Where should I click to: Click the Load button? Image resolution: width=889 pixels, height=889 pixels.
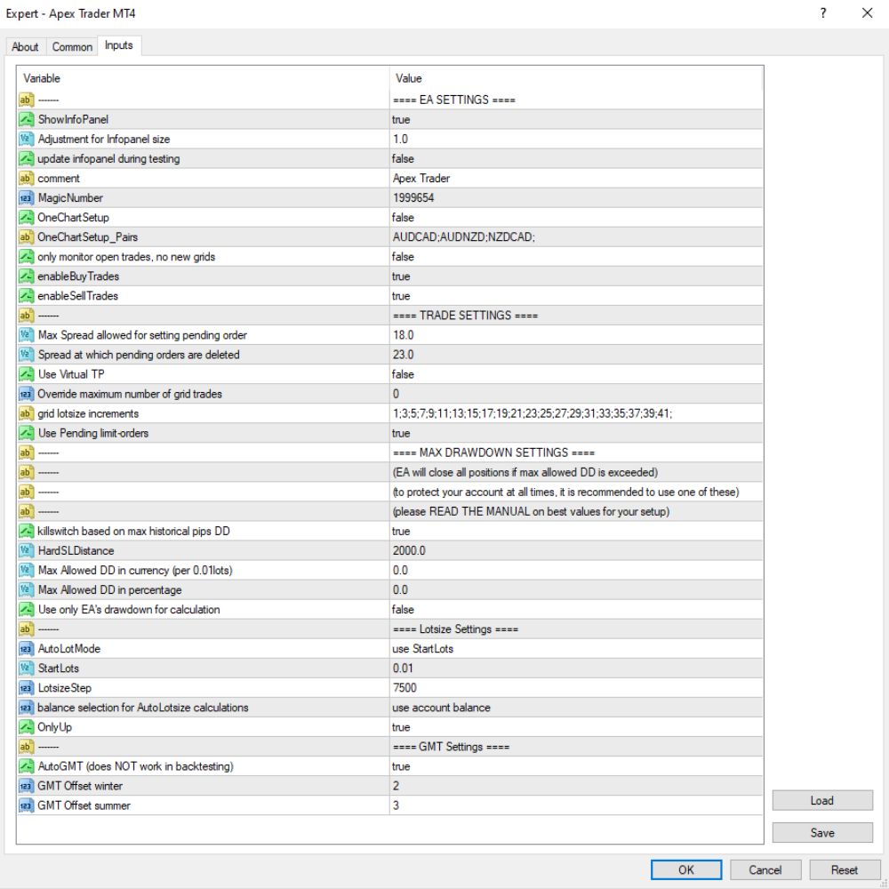tap(822, 801)
